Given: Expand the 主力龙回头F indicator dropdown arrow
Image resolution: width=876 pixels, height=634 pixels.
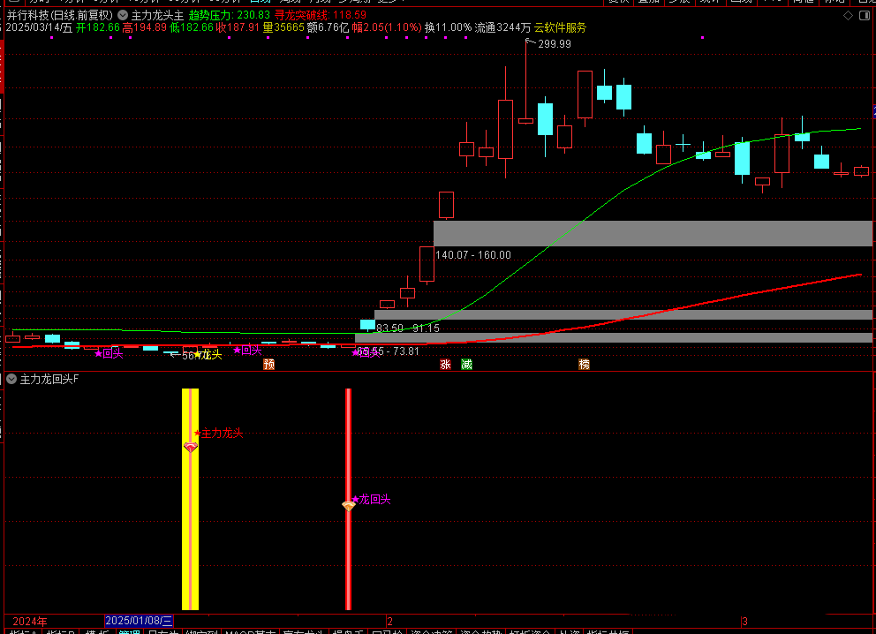Looking at the screenshot, I should pyautogui.click(x=11, y=379).
